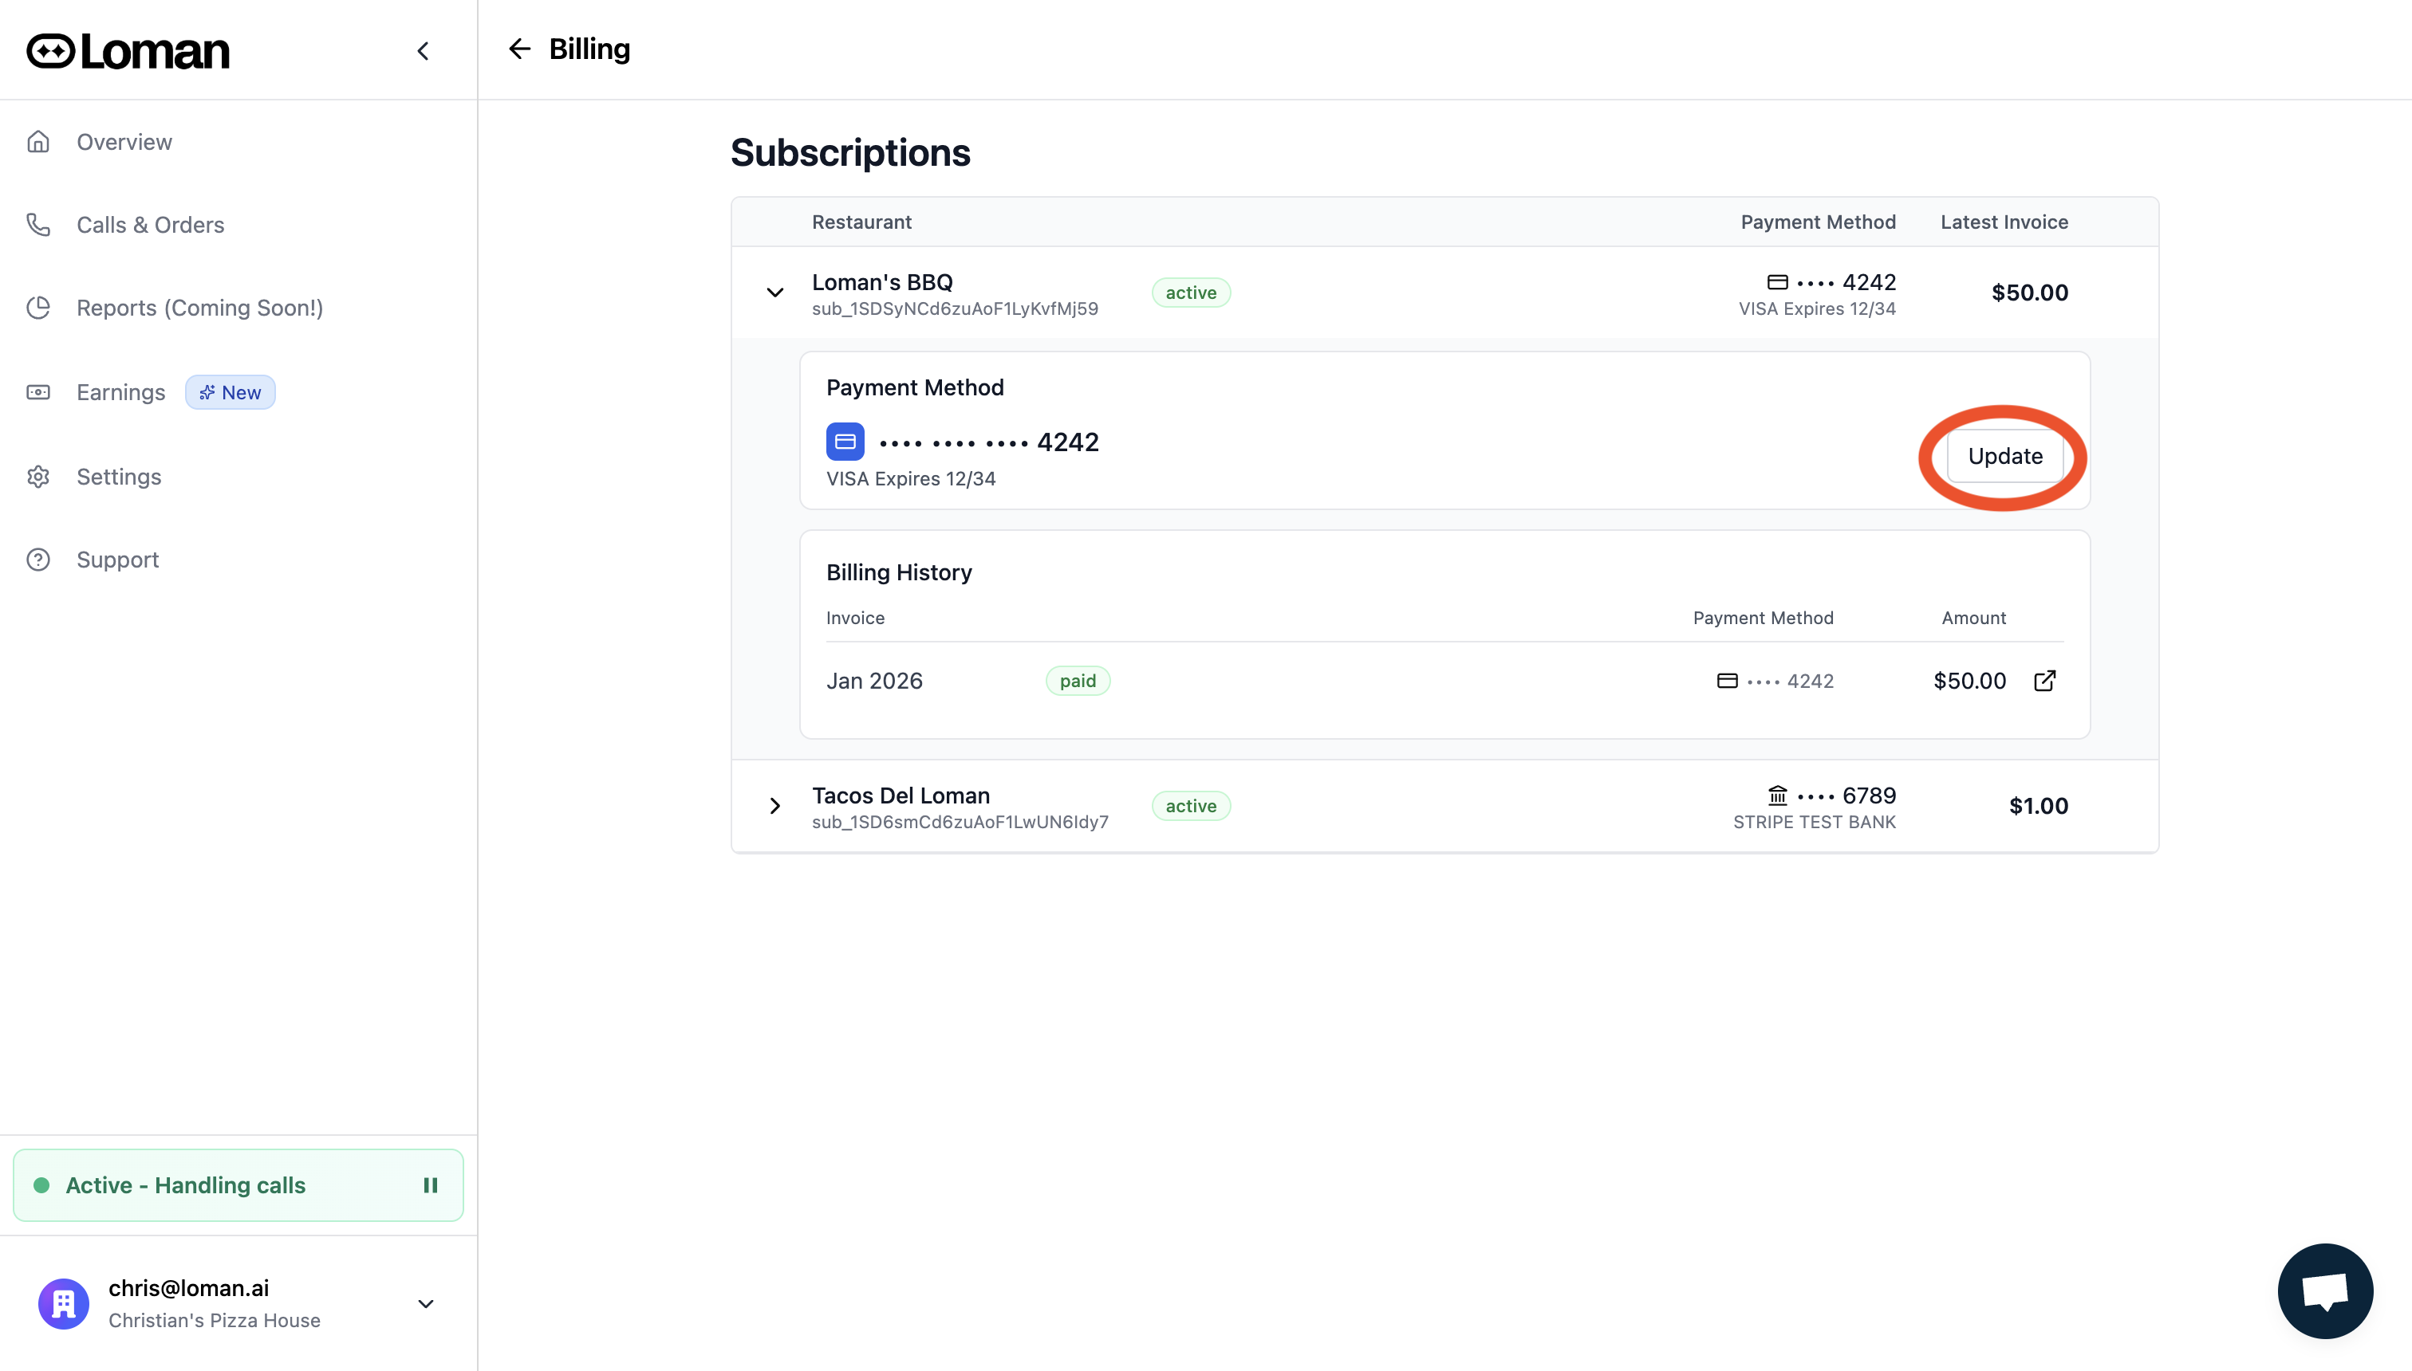Click the Support question mark icon
2412x1371 pixels.
point(38,560)
